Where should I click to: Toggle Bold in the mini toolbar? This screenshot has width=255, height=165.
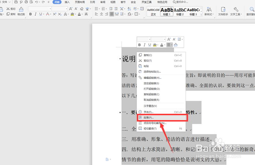[x=139, y=45]
